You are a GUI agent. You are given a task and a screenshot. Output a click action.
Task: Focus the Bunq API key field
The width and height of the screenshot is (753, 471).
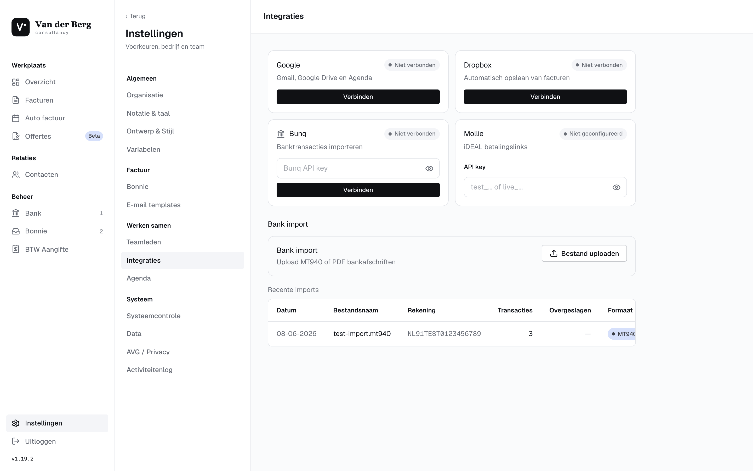point(358,168)
